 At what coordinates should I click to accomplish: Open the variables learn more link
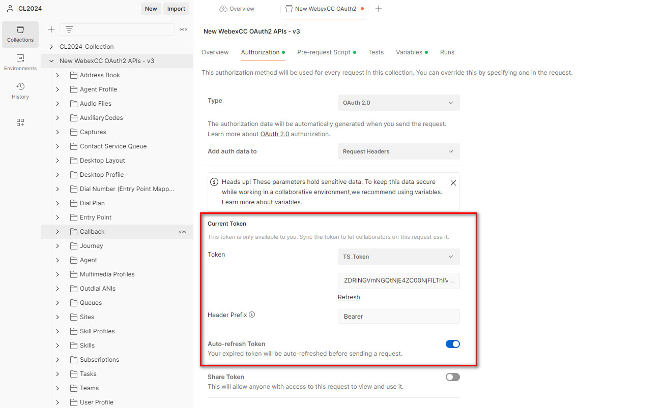pos(287,202)
